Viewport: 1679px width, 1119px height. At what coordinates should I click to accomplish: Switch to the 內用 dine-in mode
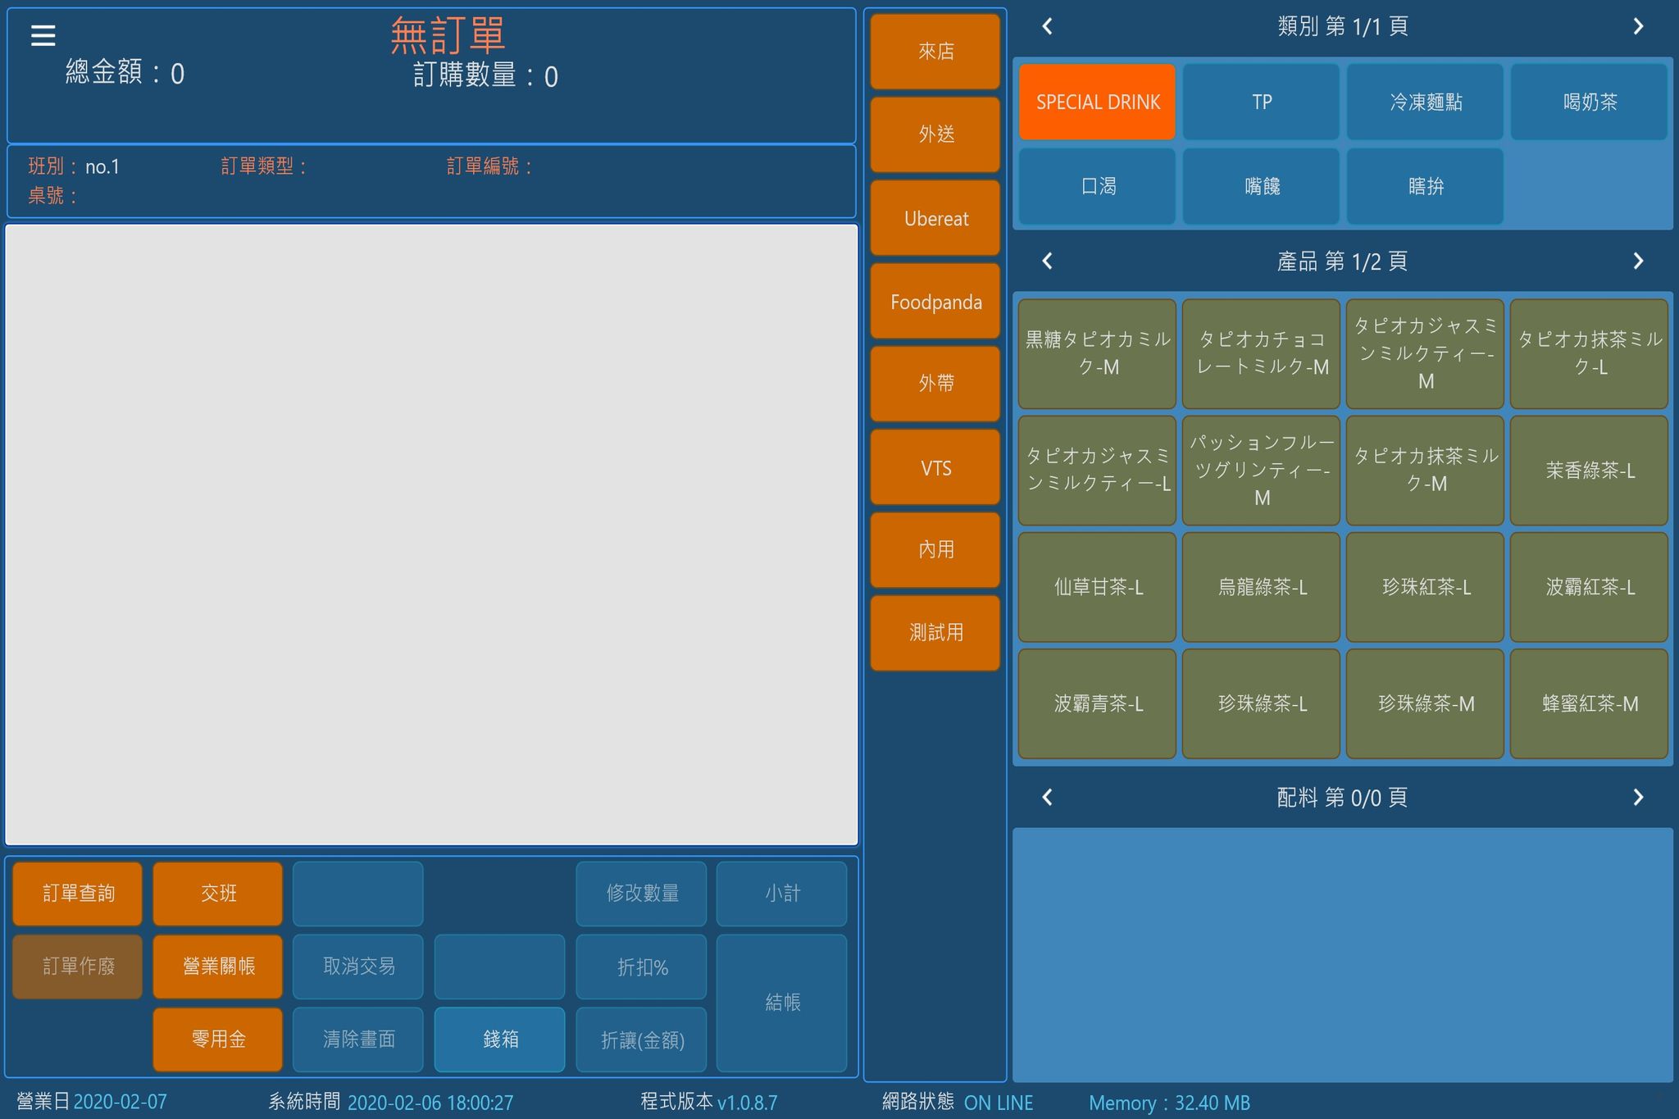(935, 549)
